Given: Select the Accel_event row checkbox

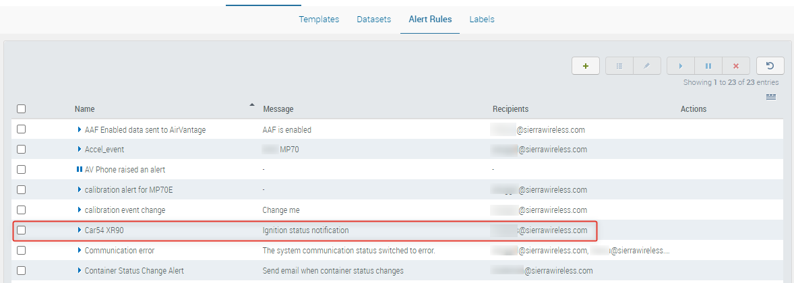Looking at the screenshot, I should coord(21,150).
